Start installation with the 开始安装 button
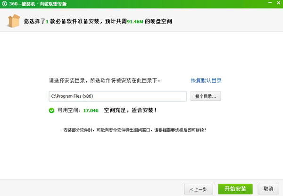This screenshot has height=196, width=283. (x=235, y=189)
